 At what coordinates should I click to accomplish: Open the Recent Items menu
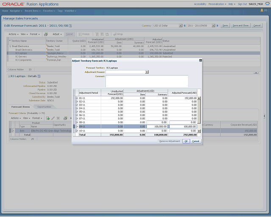coord(33,11)
